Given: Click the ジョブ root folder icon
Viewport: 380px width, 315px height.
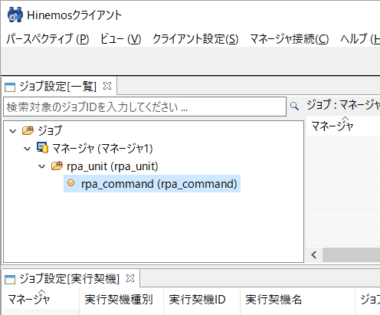Looking at the screenshot, I should 28,130.
